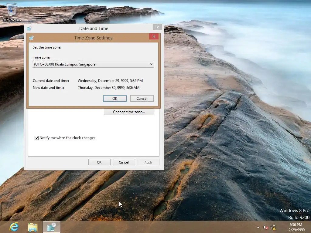Click the muted speaker volume icon
This screenshot has height=233, width=311.
[265, 227]
